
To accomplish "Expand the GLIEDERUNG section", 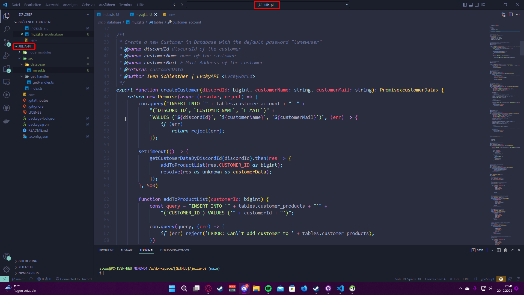I will (28, 261).
